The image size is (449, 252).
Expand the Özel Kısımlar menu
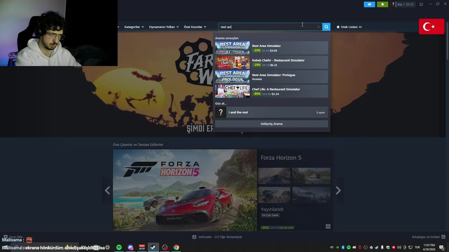(x=195, y=27)
